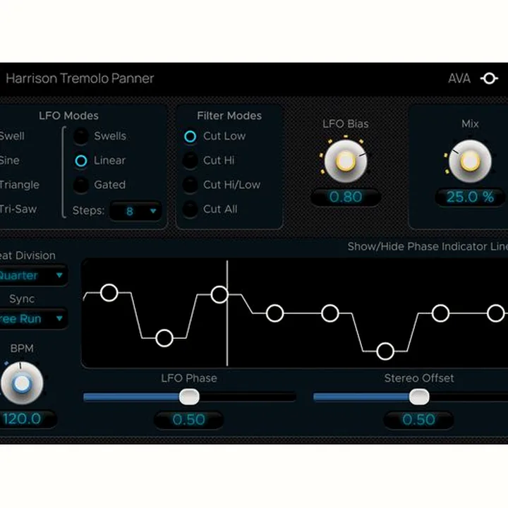This screenshot has height=508, width=508.
Task: Click the Mix knob
Action: [470, 161]
